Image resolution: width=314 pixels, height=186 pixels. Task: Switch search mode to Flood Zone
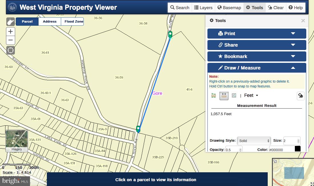pyautogui.click(x=74, y=21)
